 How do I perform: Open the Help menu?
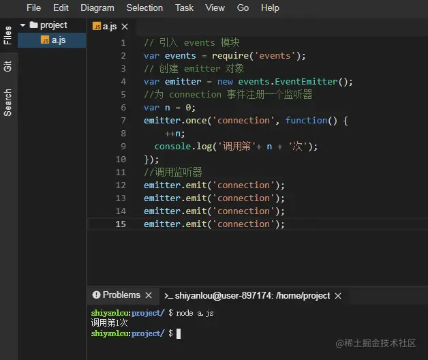tap(270, 7)
